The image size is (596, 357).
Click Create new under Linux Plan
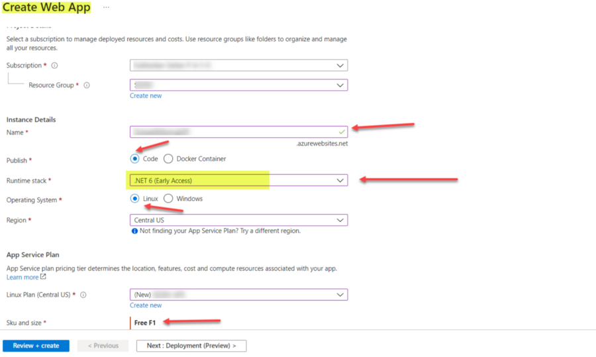(146, 305)
